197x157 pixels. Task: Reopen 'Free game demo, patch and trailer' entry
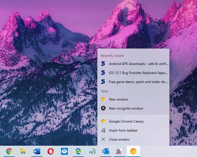tap(133, 82)
